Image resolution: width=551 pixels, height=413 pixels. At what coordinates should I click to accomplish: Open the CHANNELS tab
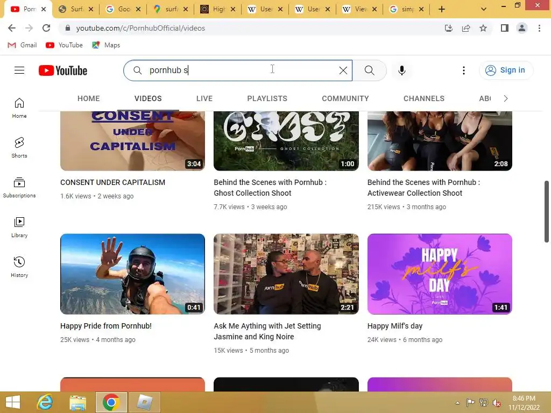(424, 98)
